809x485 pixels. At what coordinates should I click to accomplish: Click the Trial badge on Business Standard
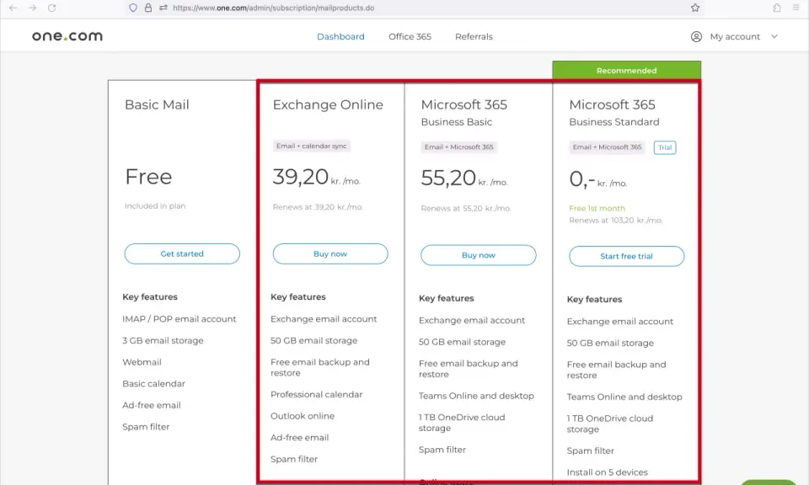pos(665,147)
